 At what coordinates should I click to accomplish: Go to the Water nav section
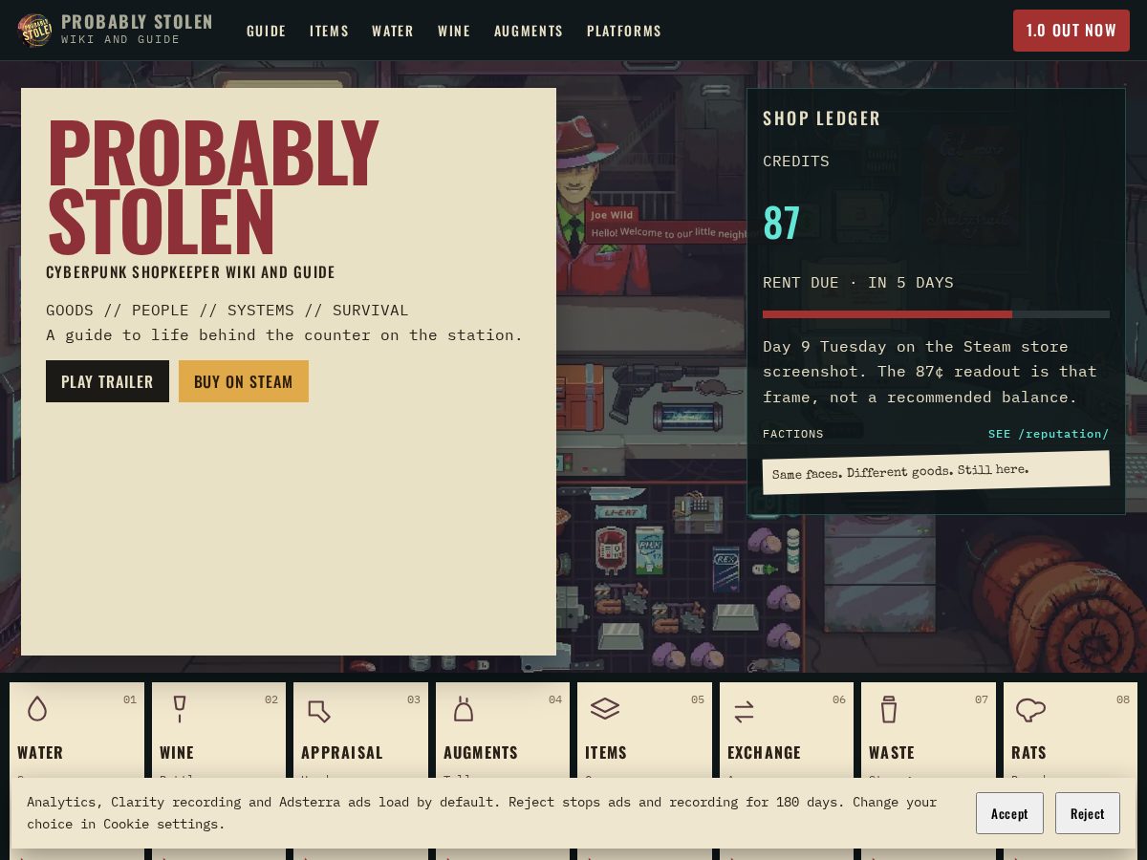pos(393,31)
